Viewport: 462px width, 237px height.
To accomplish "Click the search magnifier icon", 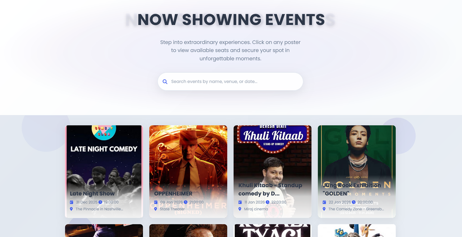I will coord(165,82).
